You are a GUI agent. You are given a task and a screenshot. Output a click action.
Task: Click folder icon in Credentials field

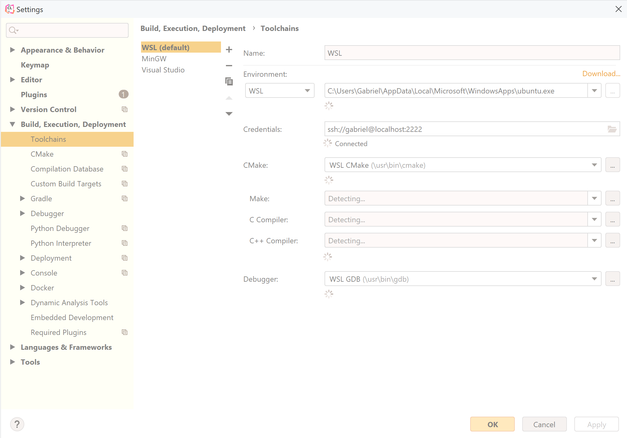click(612, 129)
